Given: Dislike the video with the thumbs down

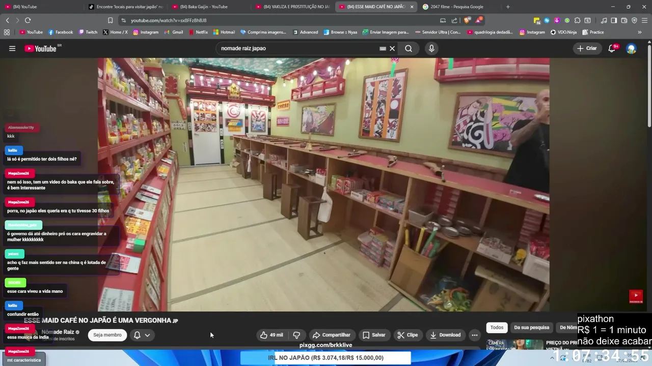Looking at the screenshot, I should coord(296,335).
